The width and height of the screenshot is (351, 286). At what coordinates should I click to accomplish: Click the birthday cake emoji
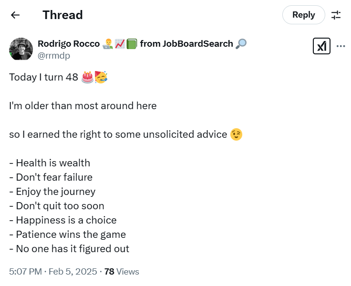click(87, 77)
